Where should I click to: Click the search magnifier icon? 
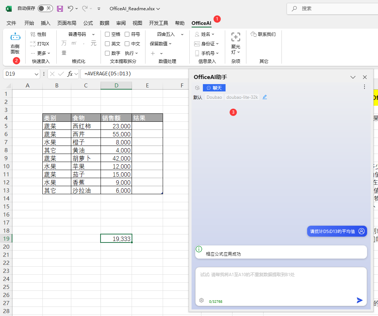tap(294, 9)
